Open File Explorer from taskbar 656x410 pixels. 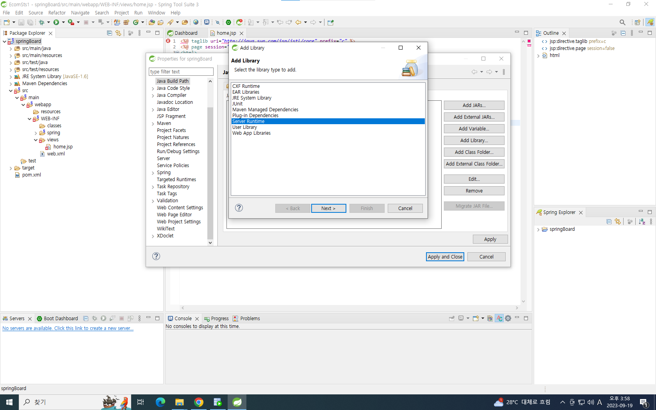(180, 402)
